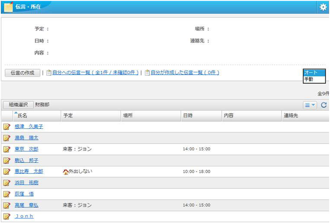Click the house icon next to 外出しない
The image size is (330, 223).
coord(66,172)
